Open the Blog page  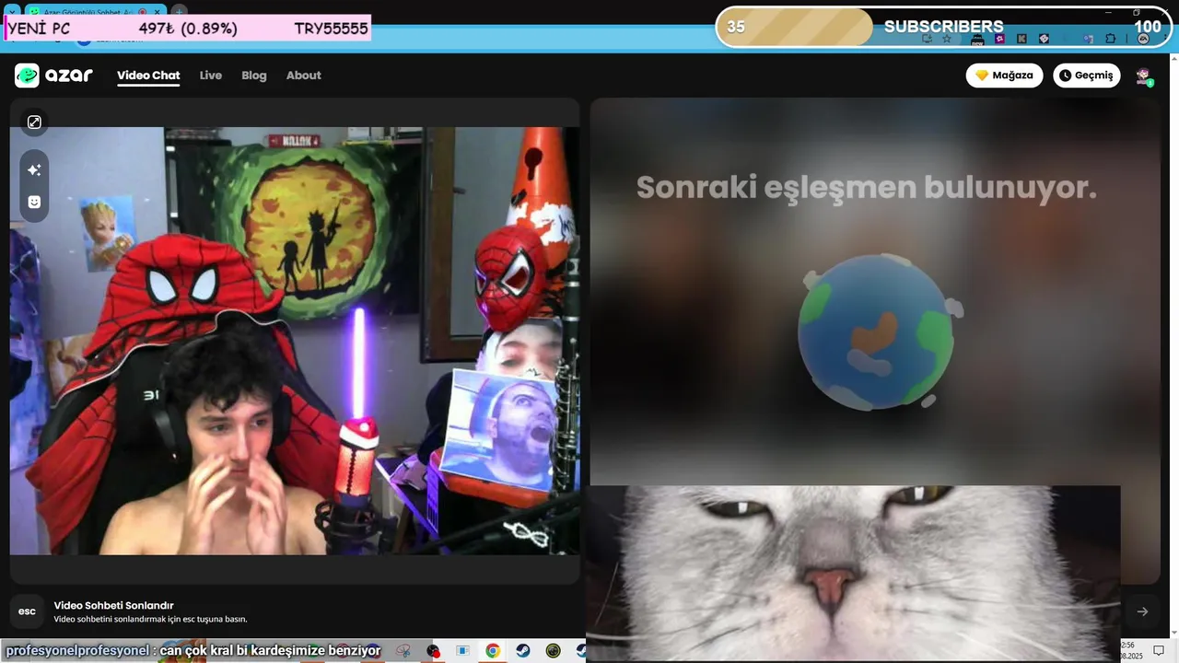pos(254,76)
